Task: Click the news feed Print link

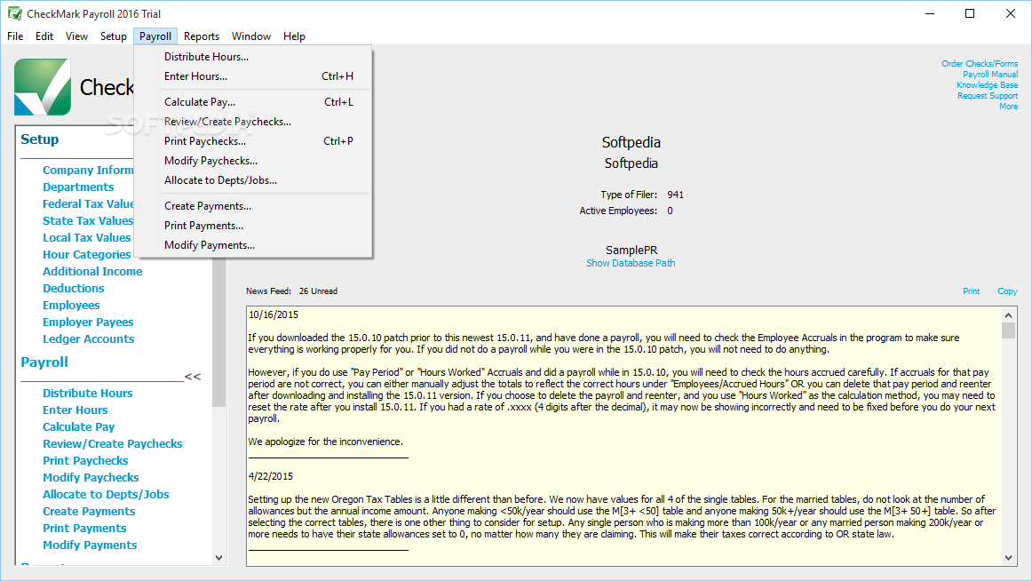Action: [x=971, y=290]
